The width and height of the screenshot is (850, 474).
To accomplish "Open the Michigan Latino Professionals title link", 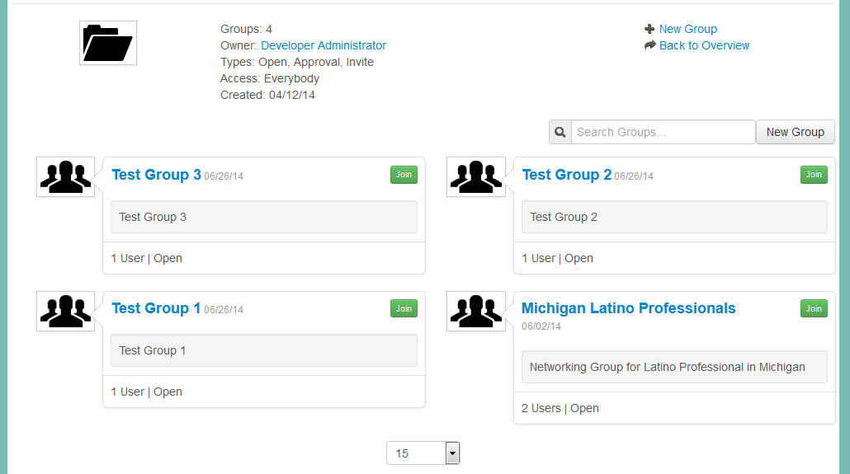I will point(628,308).
